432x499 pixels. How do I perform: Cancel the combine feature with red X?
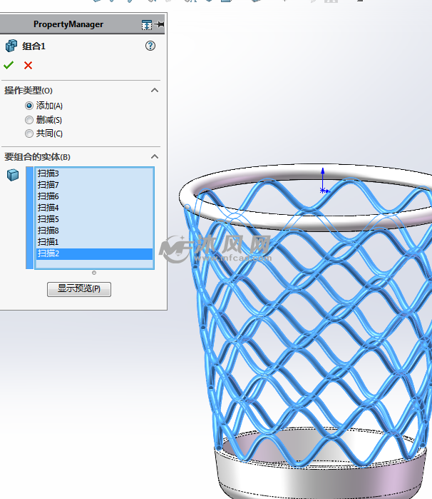(x=28, y=65)
